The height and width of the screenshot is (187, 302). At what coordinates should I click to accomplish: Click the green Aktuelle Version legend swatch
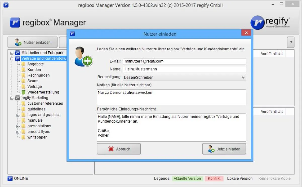coord(187,178)
